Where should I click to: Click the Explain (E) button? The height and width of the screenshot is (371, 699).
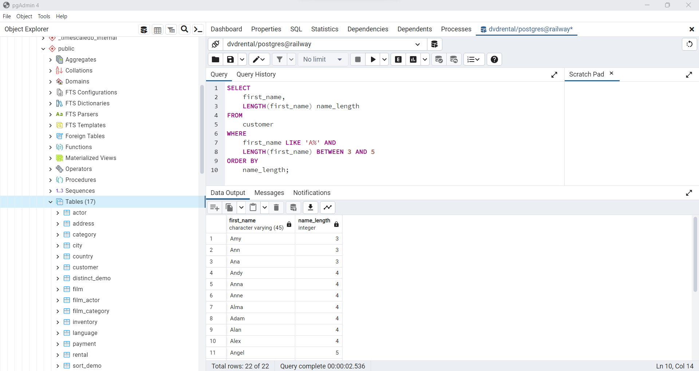click(399, 59)
